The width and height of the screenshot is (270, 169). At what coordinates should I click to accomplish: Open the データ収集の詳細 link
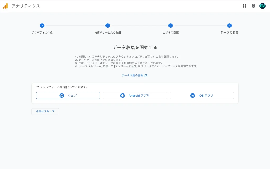click(x=132, y=76)
